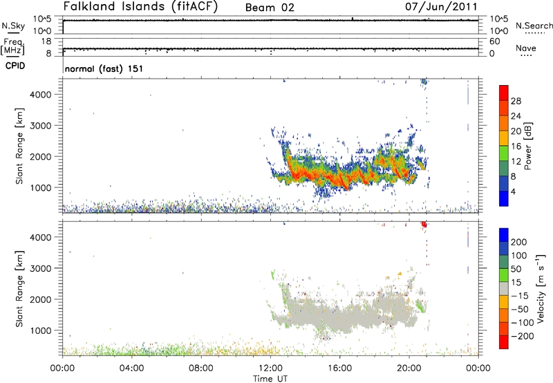Screen dimensions: 553x383
Task: Click the light green Power segment between 12 and 16
Action: (504, 153)
